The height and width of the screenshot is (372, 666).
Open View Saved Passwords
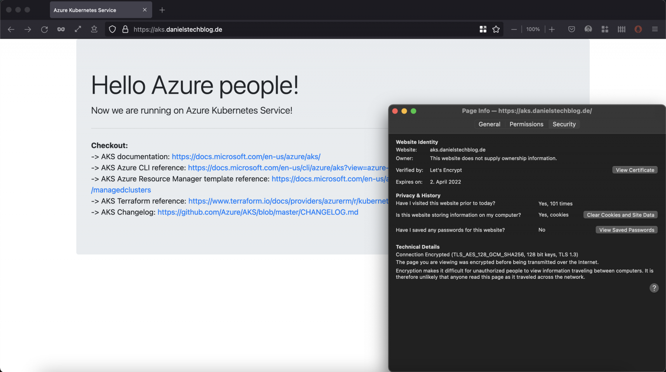tap(627, 230)
